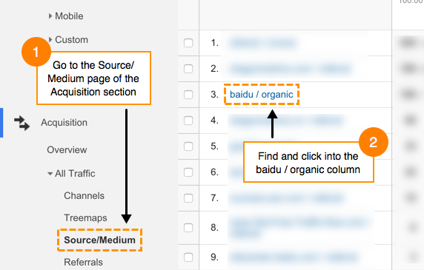This screenshot has width=424, height=270.
Task: Open the Treemaps report
Action: click(x=85, y=218)
